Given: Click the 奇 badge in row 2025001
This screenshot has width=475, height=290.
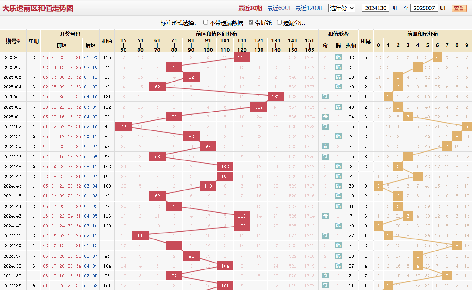Looking at the screenshot, I should tap(325, 117).
